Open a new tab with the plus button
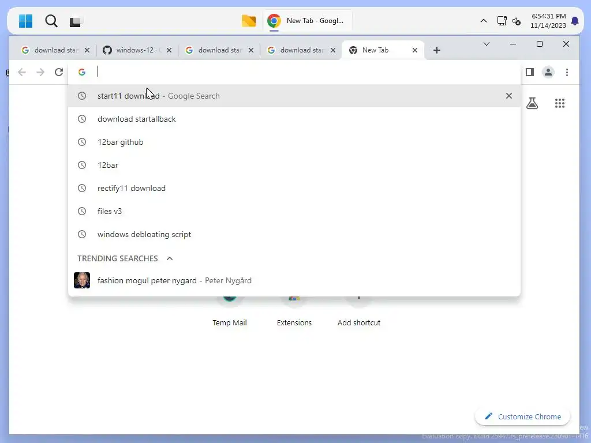 tap(437, 50)
